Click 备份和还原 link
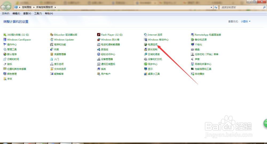Image resolution: width=267 pixels, height=144 pixels. [x=201, y=40]
